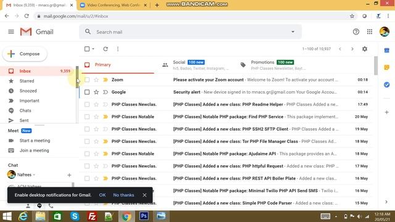The image size is (395, 222).
Task: Open the main menu hamburger icon
Action: pos(11,31)
